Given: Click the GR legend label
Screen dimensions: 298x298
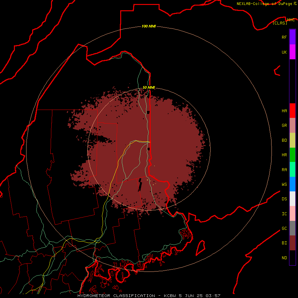Looking at the screenshot, I should [x=284, y=125].
